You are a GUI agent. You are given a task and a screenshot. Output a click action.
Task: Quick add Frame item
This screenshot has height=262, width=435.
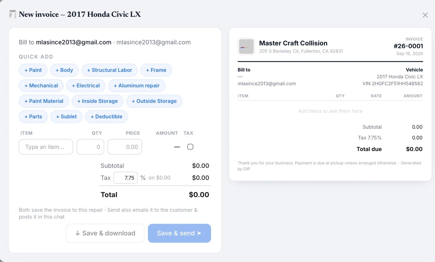coord(156,70)
